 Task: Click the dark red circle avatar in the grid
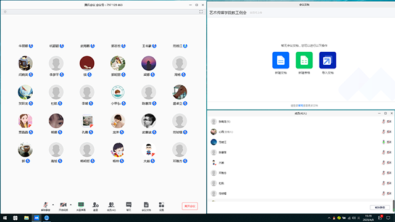pos(87,63)
